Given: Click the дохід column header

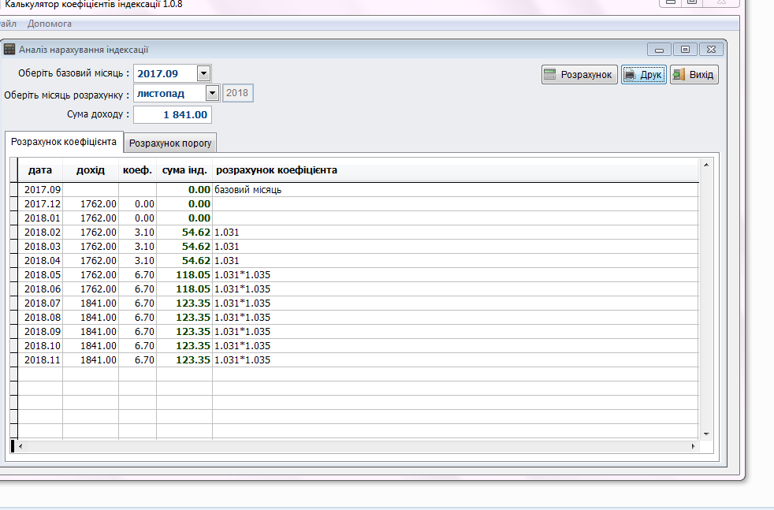Looking at the screenshot, I should (91, 170).
